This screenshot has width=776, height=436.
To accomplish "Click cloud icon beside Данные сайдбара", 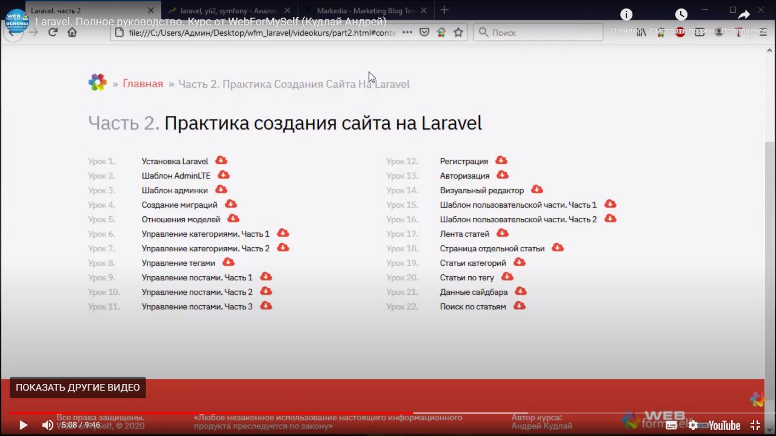I will (521, 291).
